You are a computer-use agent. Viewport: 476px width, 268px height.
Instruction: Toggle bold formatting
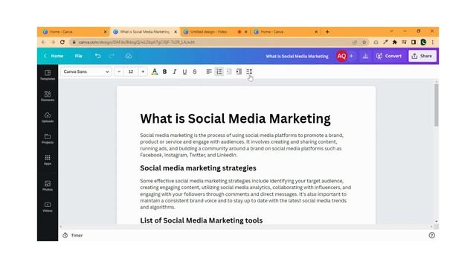click(x=164, y=71)
